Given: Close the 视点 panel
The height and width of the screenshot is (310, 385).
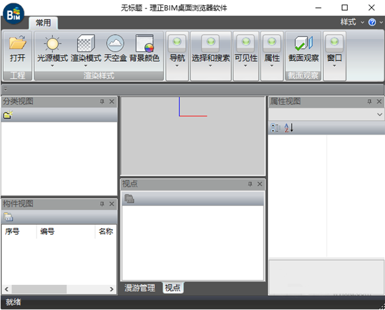Looking at the screenshot, I should 260,184.
